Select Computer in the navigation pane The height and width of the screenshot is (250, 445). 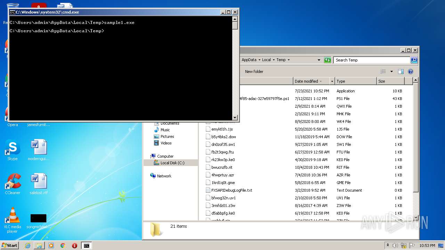[x=165, y=156]
